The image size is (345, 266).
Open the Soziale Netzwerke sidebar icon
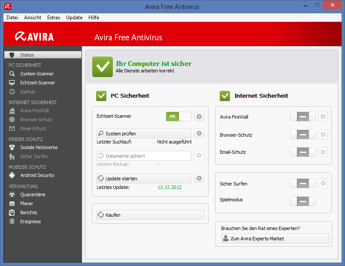click(12, 147)
